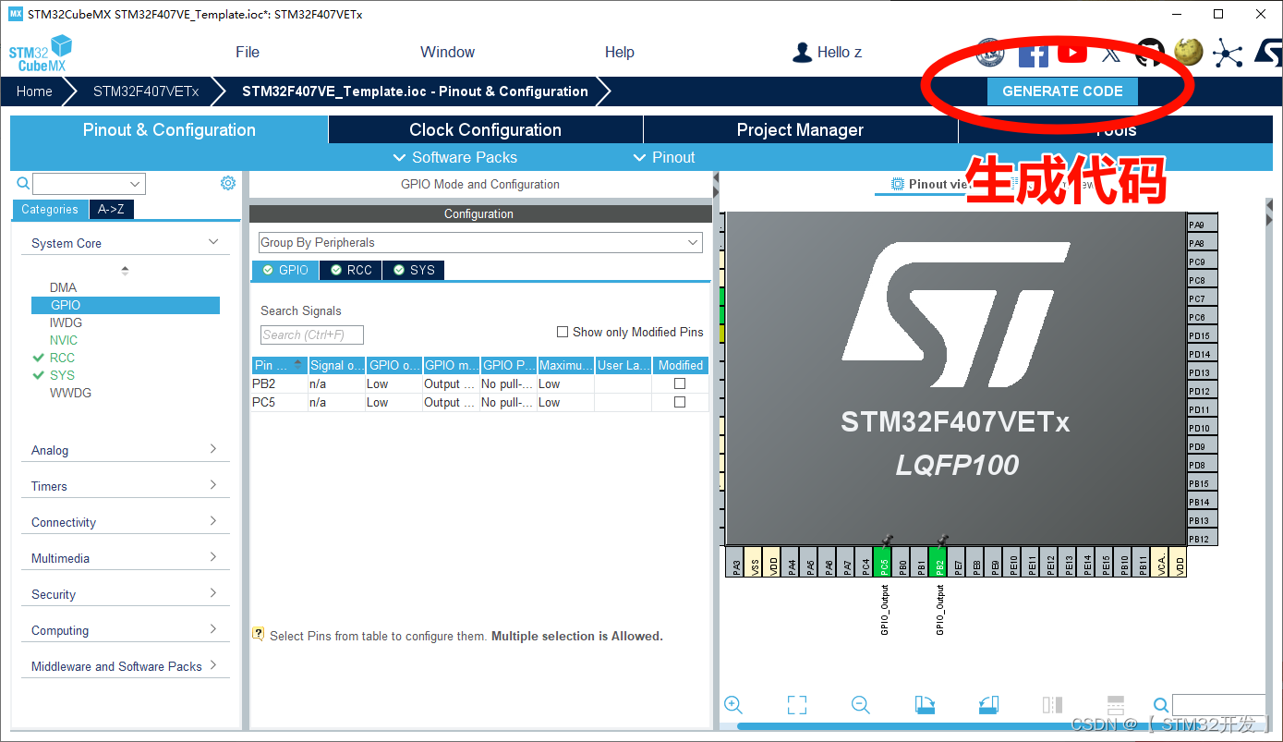Viewport: 1283px width, 742px height.
Task: Click the anniversary badge icon
Action: 990,53
